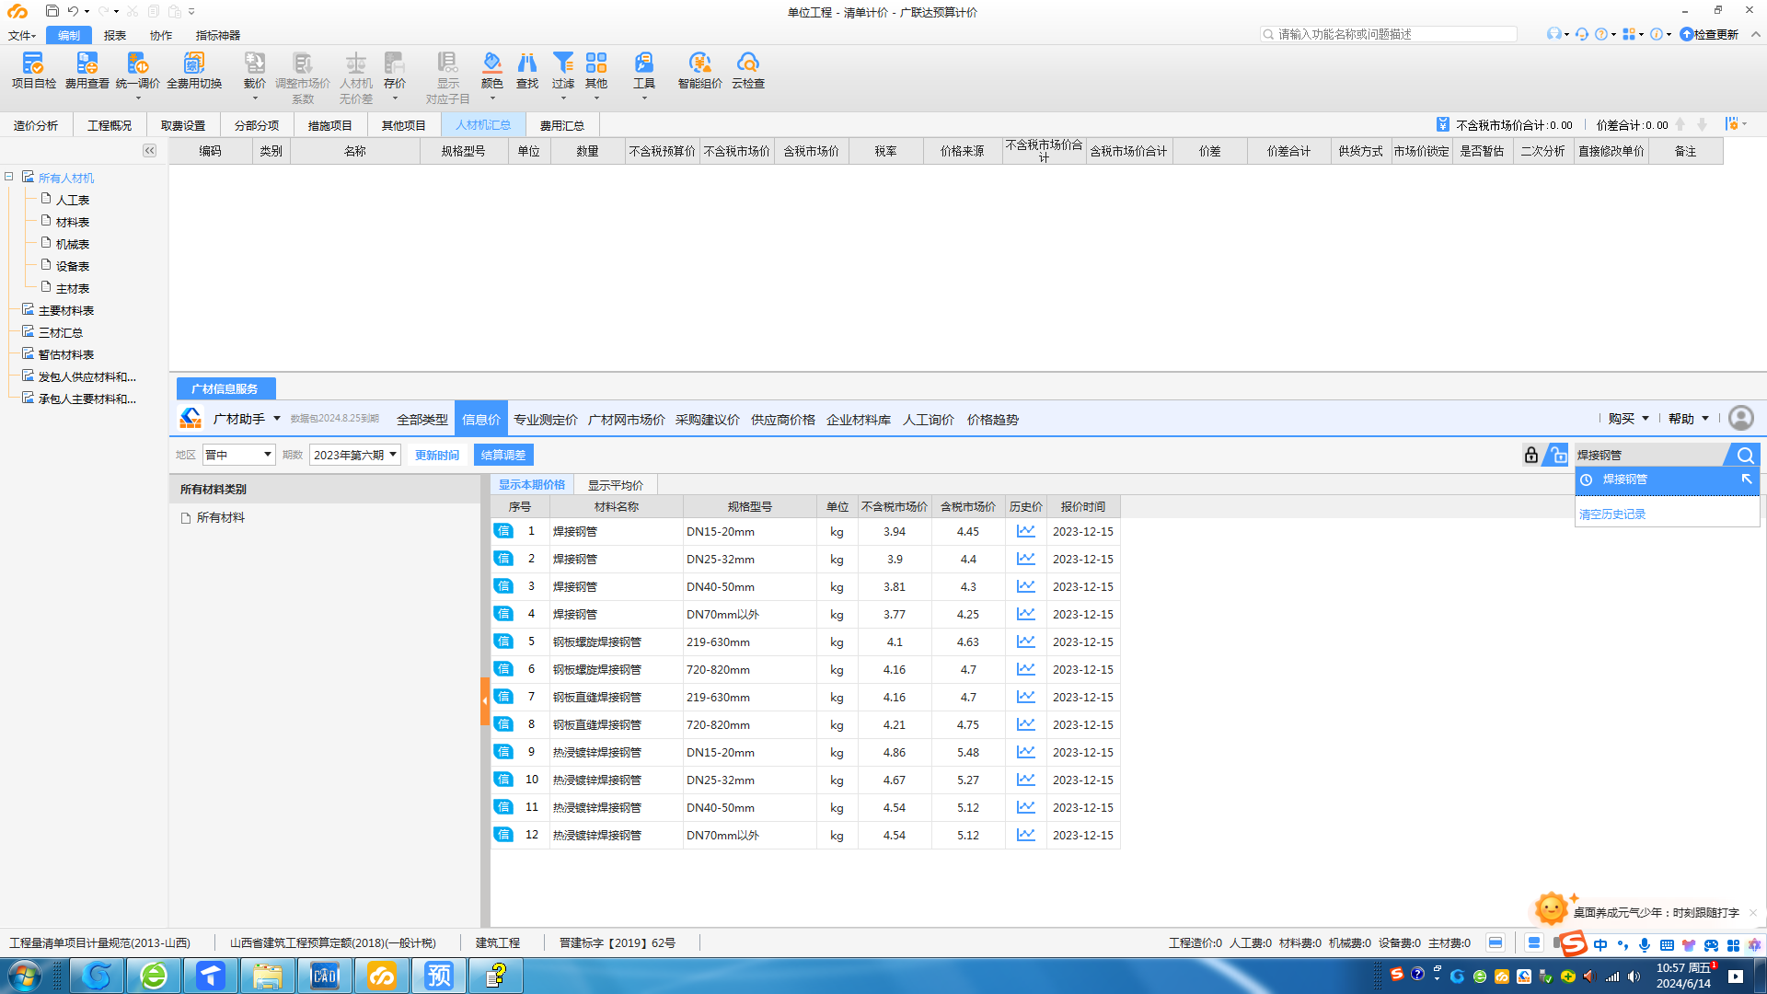The height and width of the screenshot is (994, 1767).
Task: Select the 价格趋势 tab
Action: pos(992,419)
